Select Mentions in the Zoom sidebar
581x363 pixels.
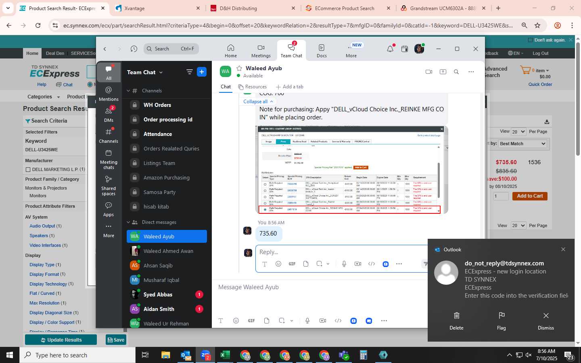[109, 94]
